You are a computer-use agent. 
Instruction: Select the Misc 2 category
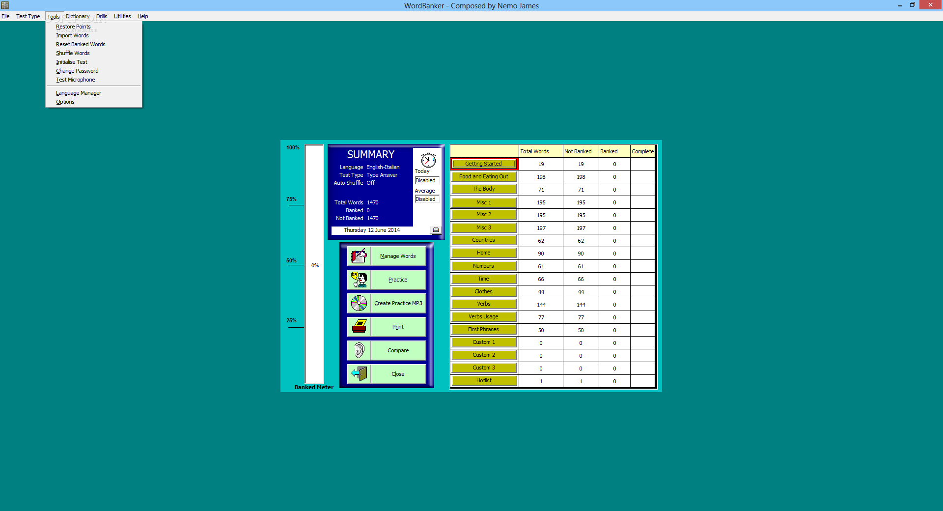tap(484, 214)
